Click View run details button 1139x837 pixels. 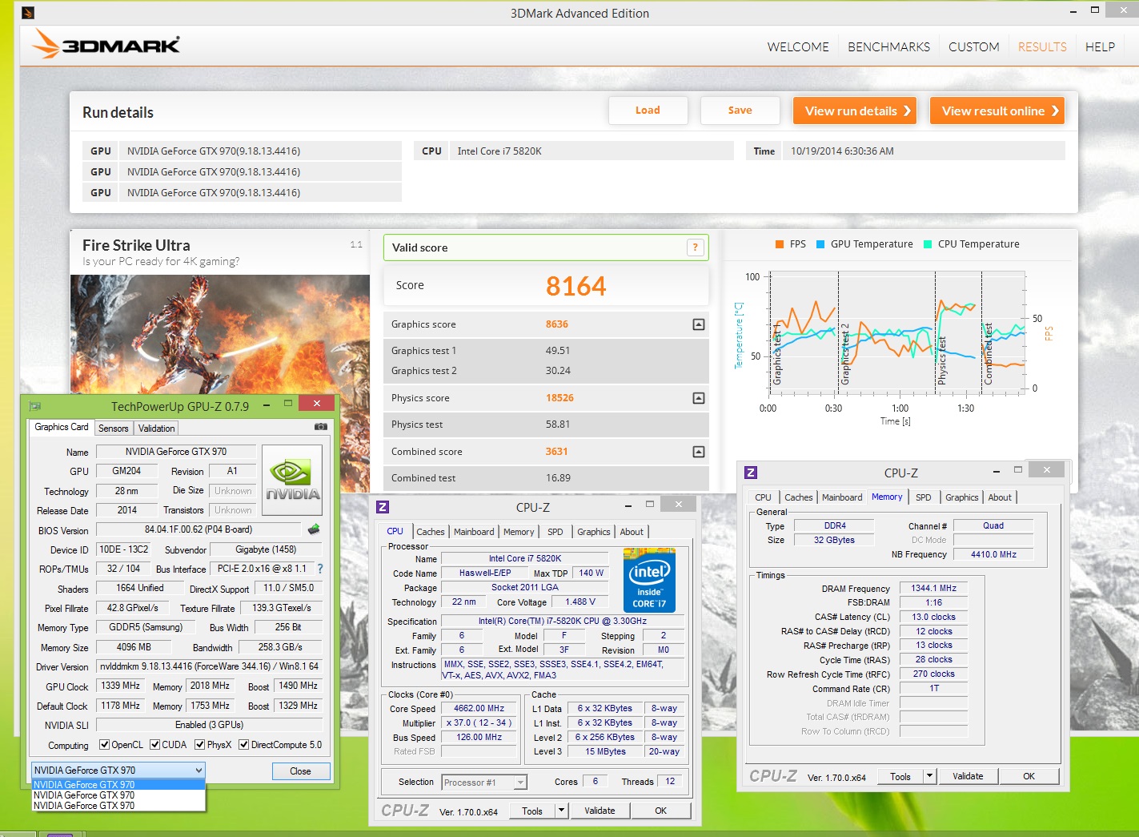(x=855, y=111)
